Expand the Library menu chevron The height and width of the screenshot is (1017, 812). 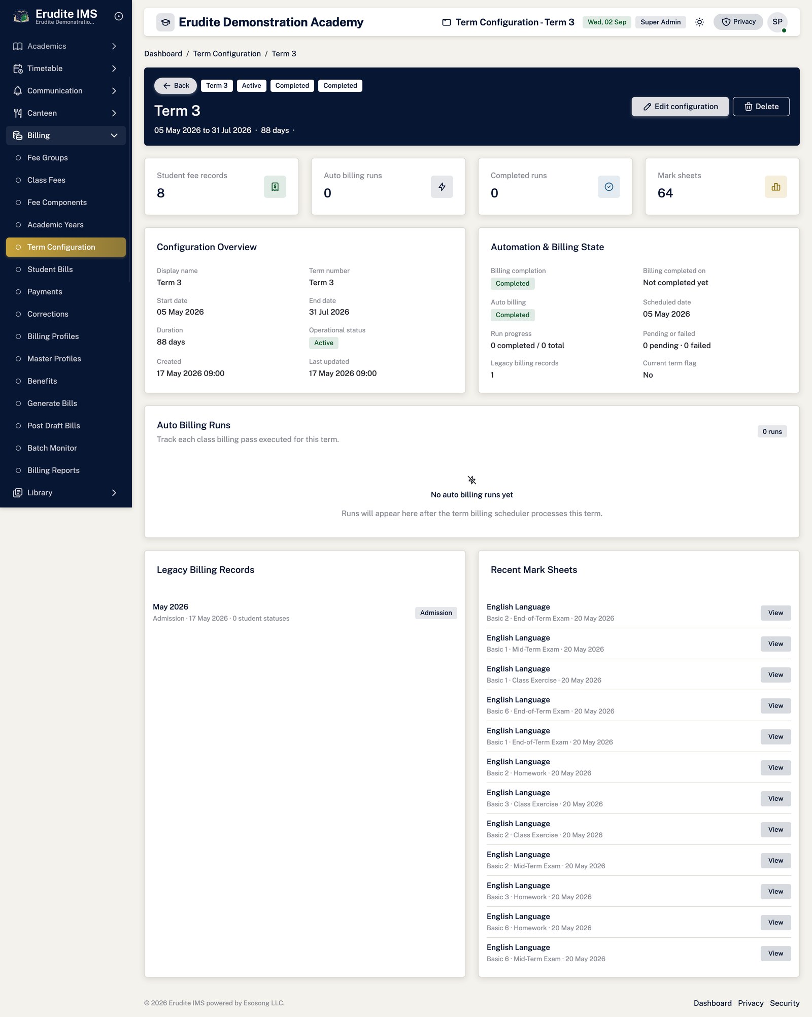click(x=114, y=493)
